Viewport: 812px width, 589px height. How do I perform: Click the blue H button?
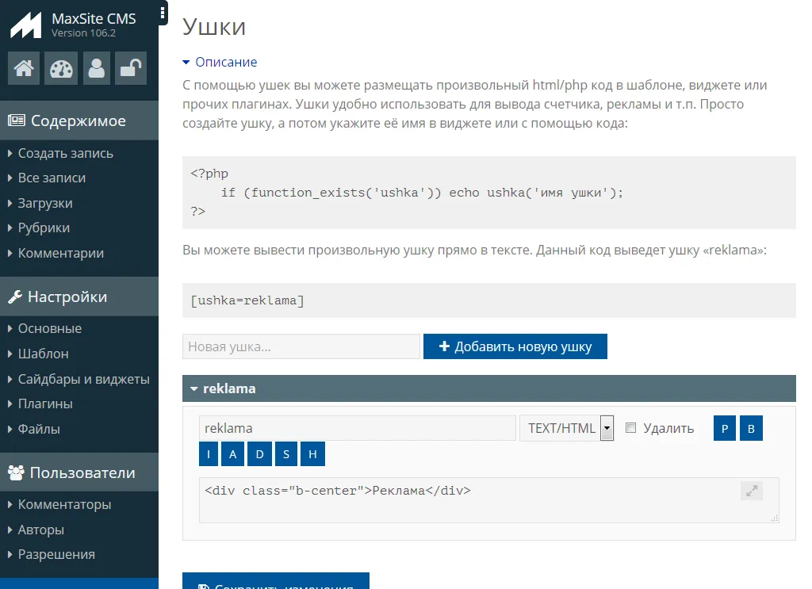313,454
